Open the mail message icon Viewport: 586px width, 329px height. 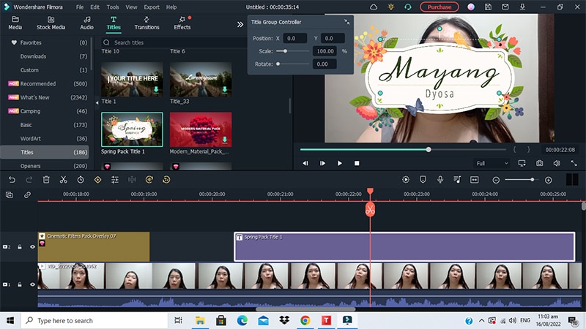click(x=505, y=7)
